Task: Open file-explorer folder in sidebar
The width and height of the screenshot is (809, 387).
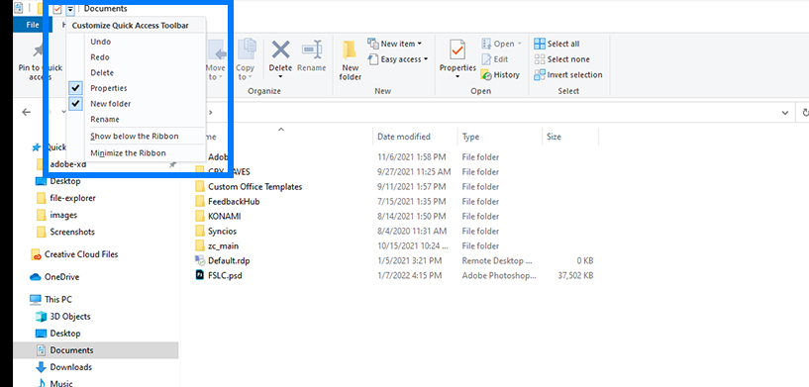Action: coord(72,198)
